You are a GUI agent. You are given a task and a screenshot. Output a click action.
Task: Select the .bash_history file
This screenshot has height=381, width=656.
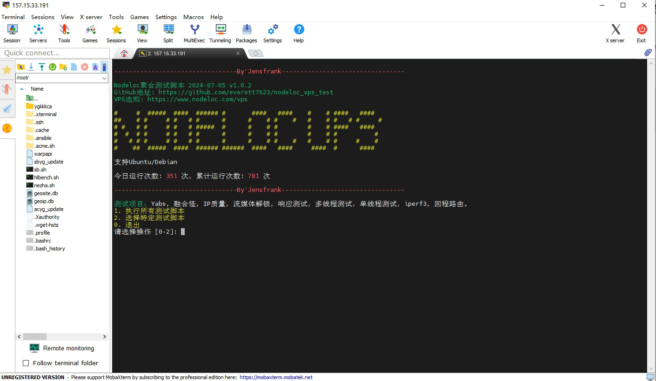tap(46, 249)
